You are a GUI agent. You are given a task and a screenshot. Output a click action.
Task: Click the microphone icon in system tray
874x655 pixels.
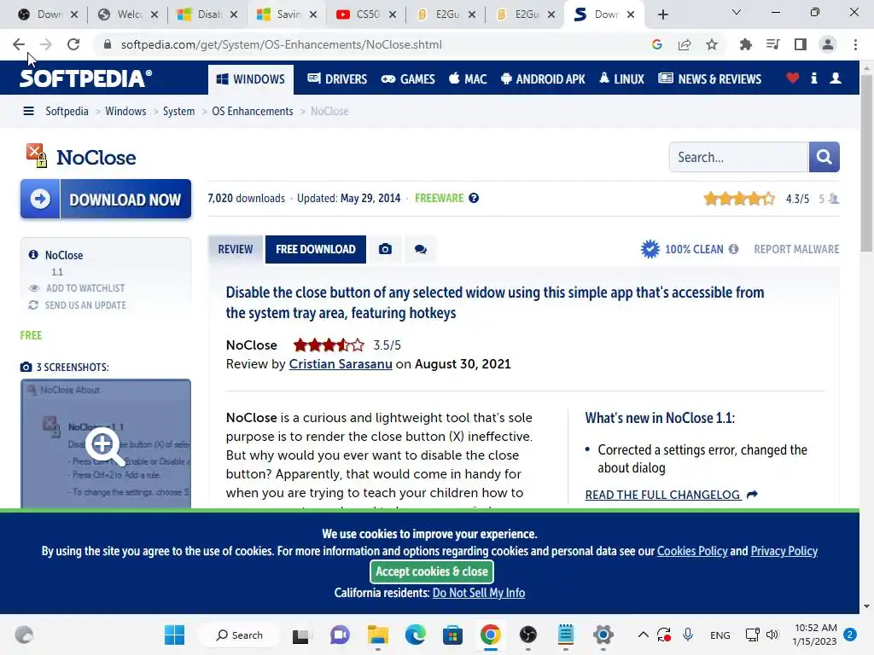(x=688, y=635)
